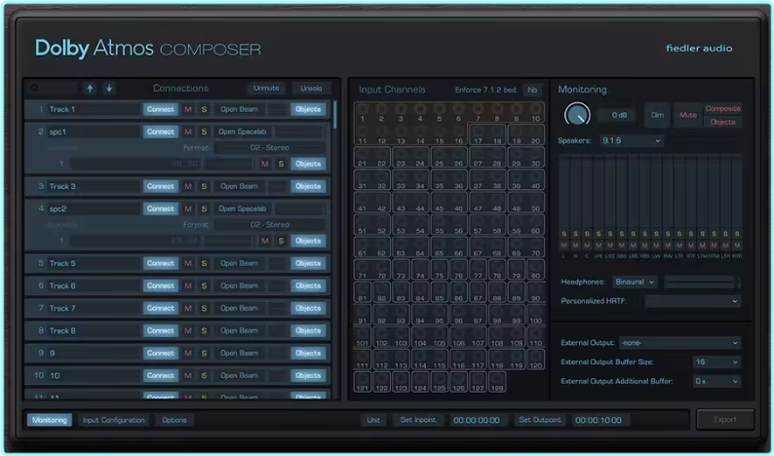Screen dimensions: 774x456
Task: Click the move up arrow icon
Action: pyautogui.click(x=90, y=89)
